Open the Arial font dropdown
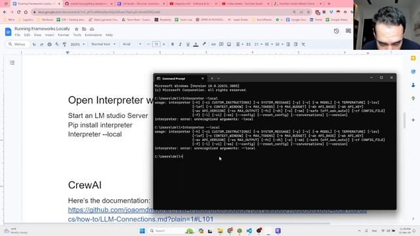420x236 pixels. point(132,44)
